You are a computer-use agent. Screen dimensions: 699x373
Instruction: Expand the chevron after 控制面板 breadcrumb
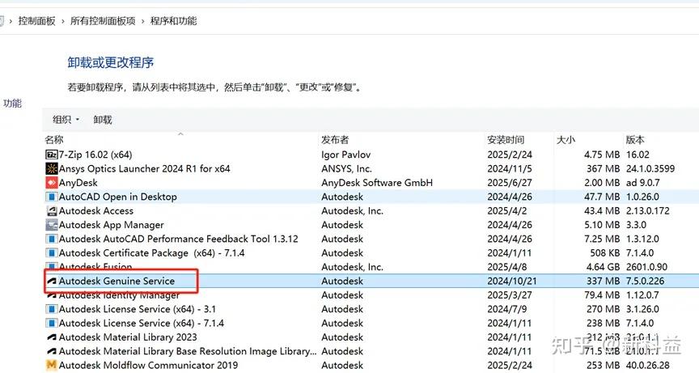click(63, 21)
